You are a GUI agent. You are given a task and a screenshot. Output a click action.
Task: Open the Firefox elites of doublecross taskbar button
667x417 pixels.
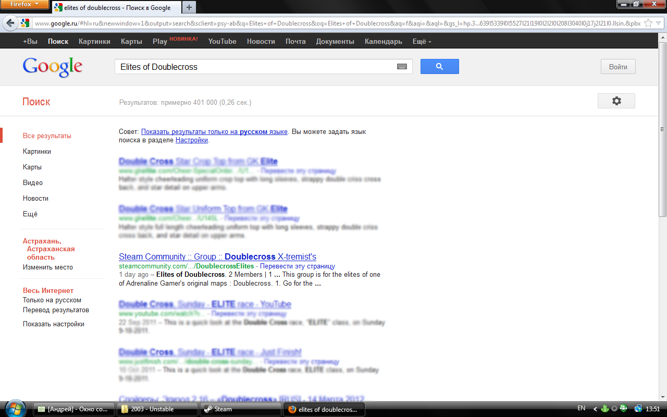(x=324, y=409)
